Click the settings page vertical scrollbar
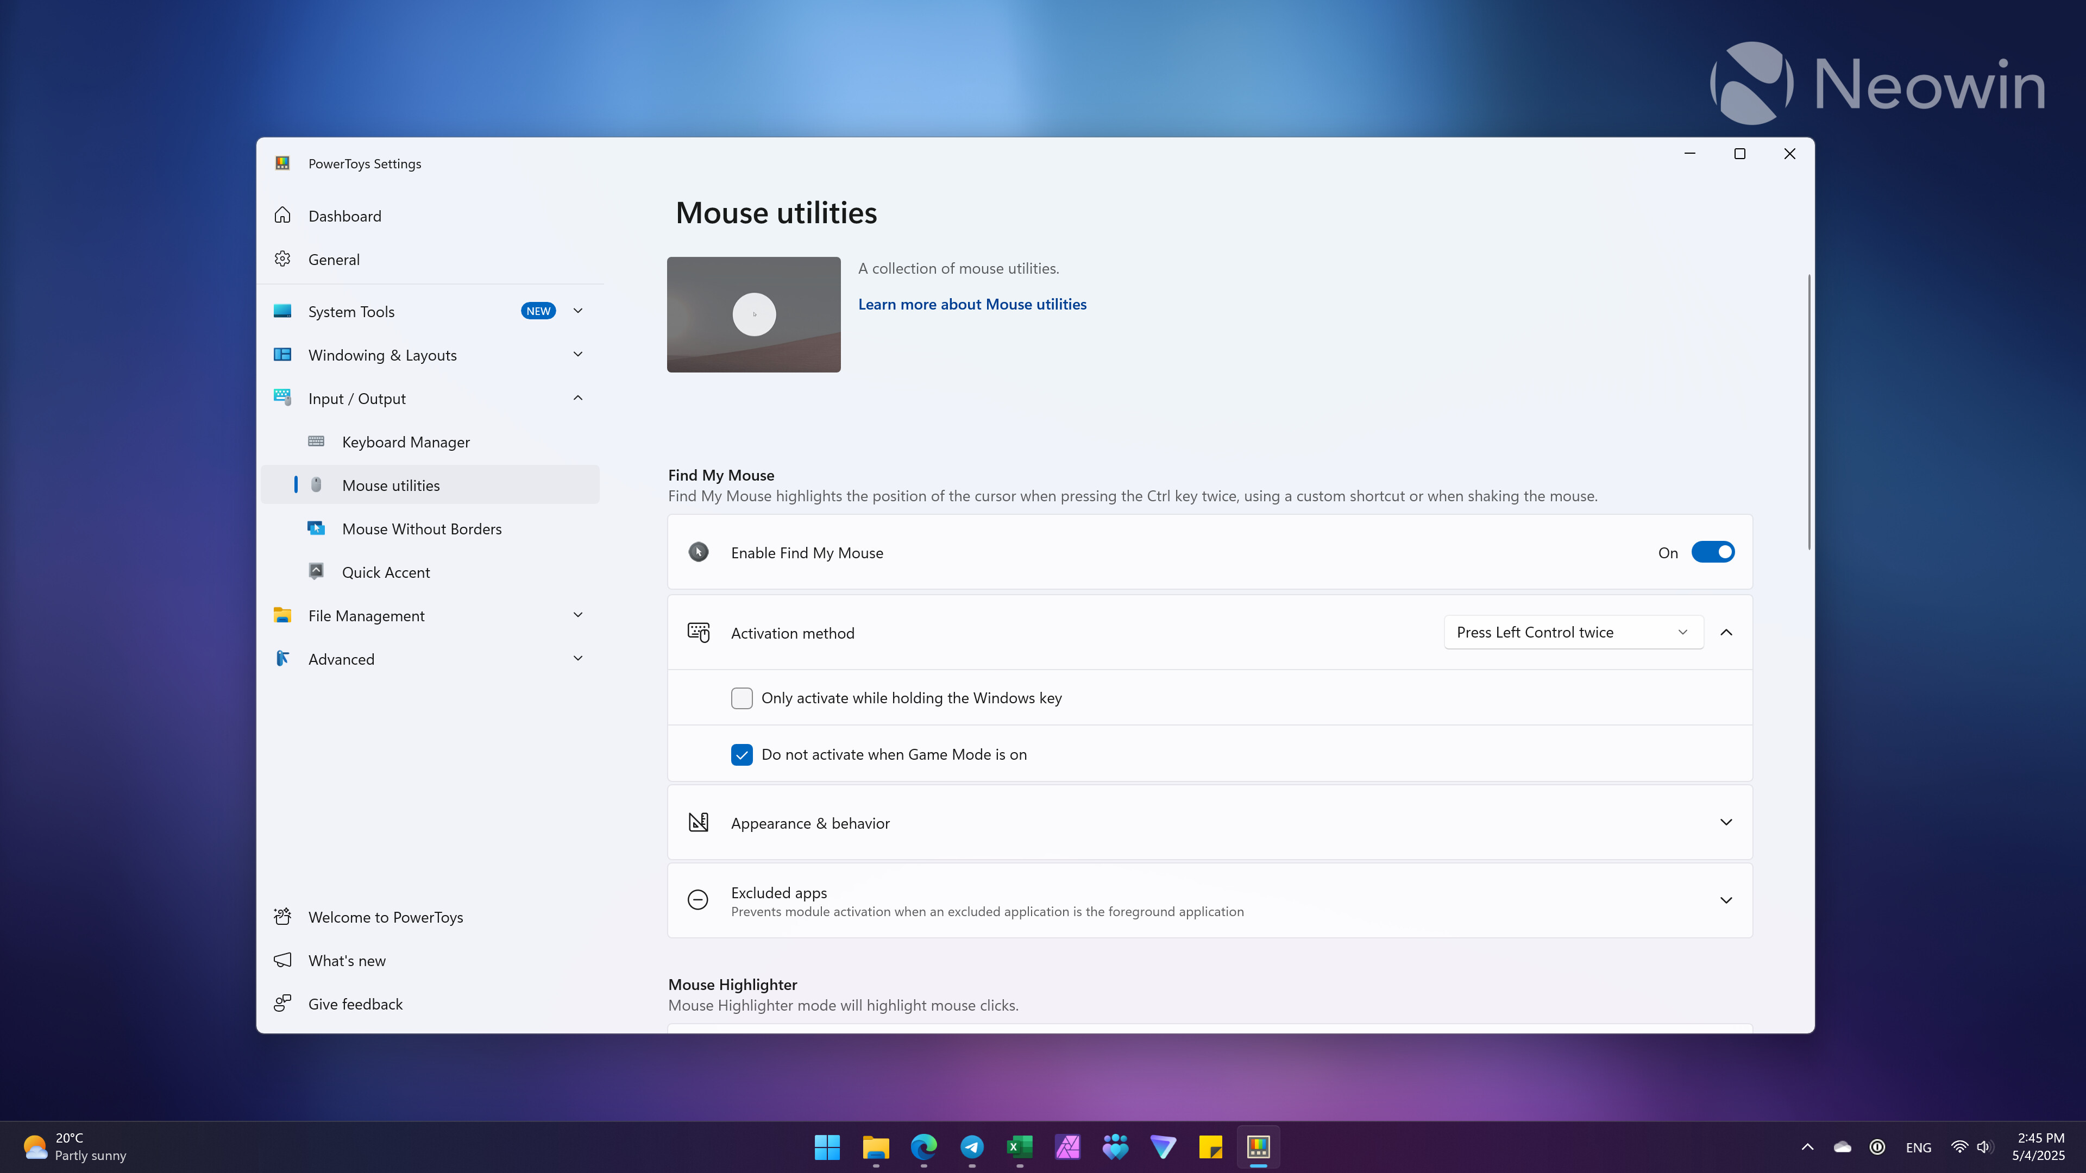The image size is (2086, 1173). pyautogui.click(x=1809, y=413)
